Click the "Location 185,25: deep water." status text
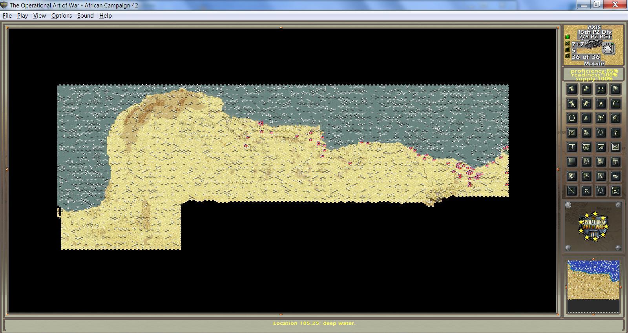Image resolution: width=628 pixels, height=333 pixels. tap(314, 323)
